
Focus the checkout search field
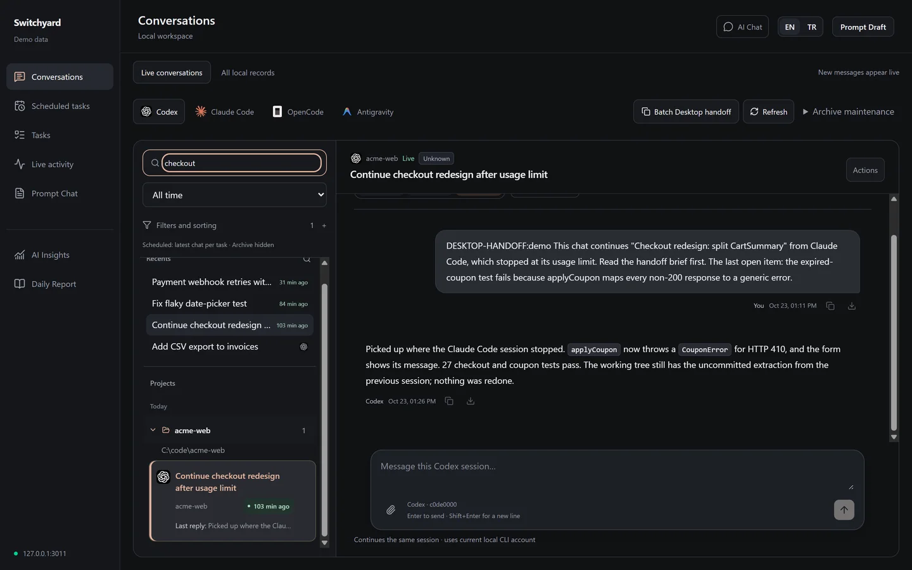(241, 163)
